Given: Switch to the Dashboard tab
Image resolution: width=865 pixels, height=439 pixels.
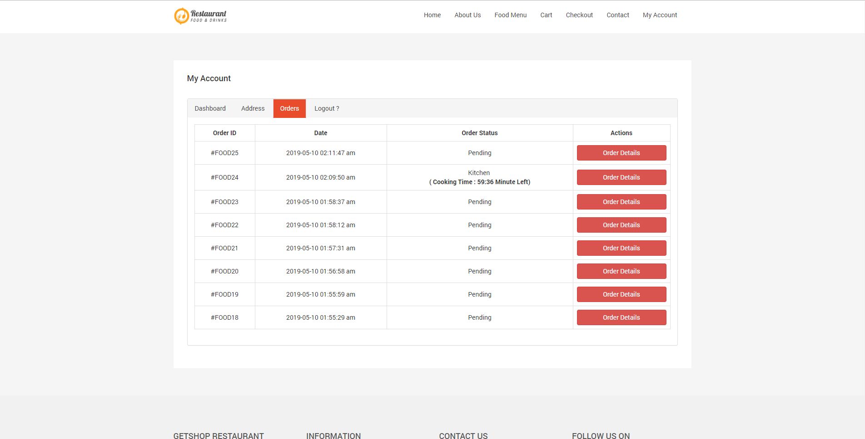Looking at the screenshot, I should 210,108.
